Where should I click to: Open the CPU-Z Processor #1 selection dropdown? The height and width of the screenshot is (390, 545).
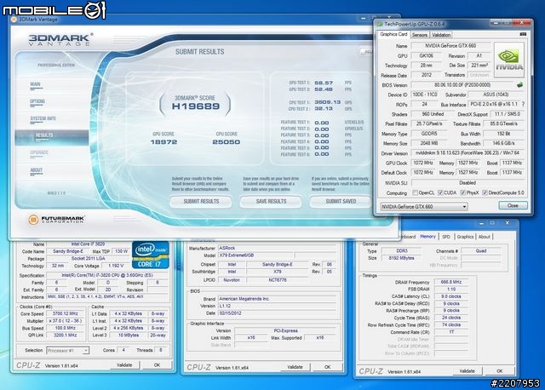pyautogui.click(x=68, y=351)
